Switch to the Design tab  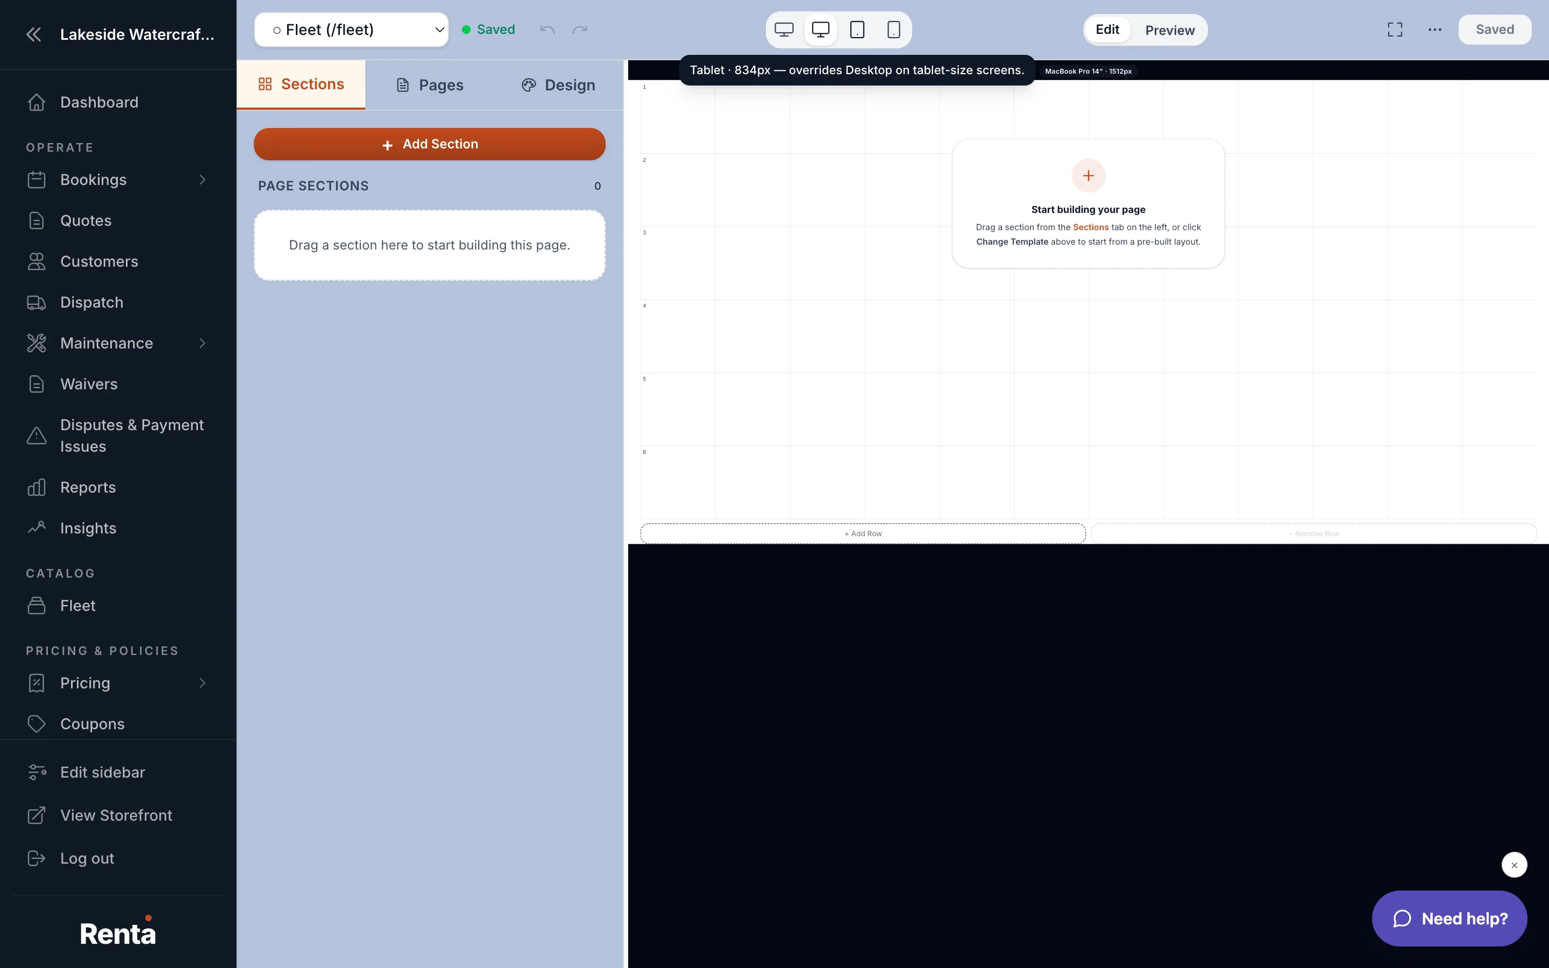[x=558, y=85]
